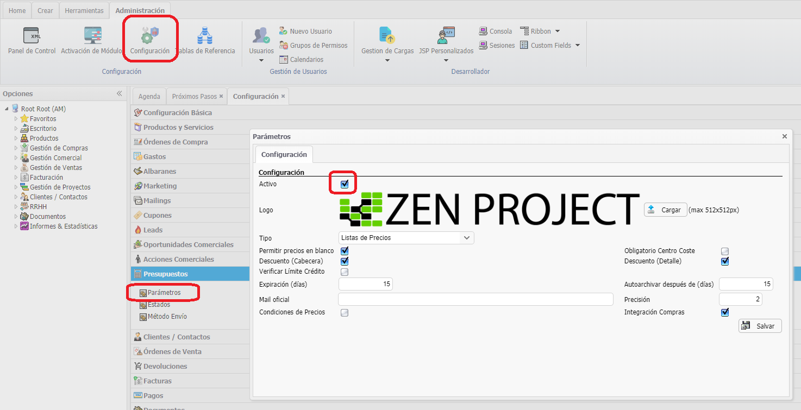Click the Usuarios ribbon icon
The width and height of the screenshot is (801, 410).
261,36
